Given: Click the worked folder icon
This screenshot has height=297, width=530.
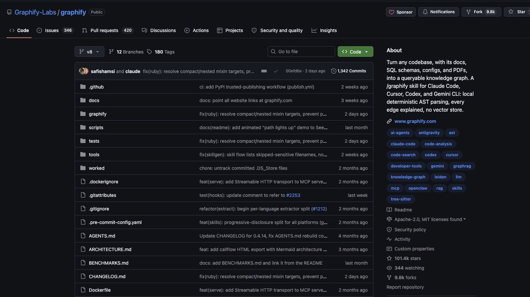Looking at the screenshot, I should 83,168.
